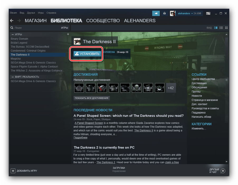
Task: Open the Steam menu
Action: 13,13
